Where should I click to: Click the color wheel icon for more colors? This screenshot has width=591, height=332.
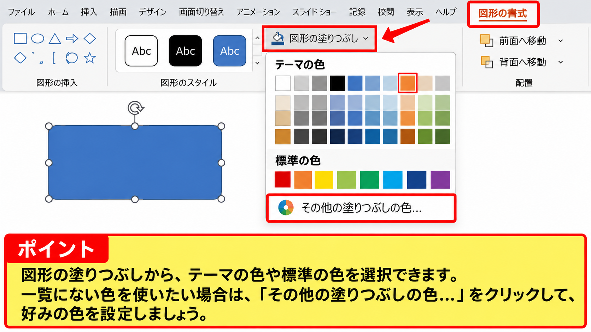(x=286, y=208)
